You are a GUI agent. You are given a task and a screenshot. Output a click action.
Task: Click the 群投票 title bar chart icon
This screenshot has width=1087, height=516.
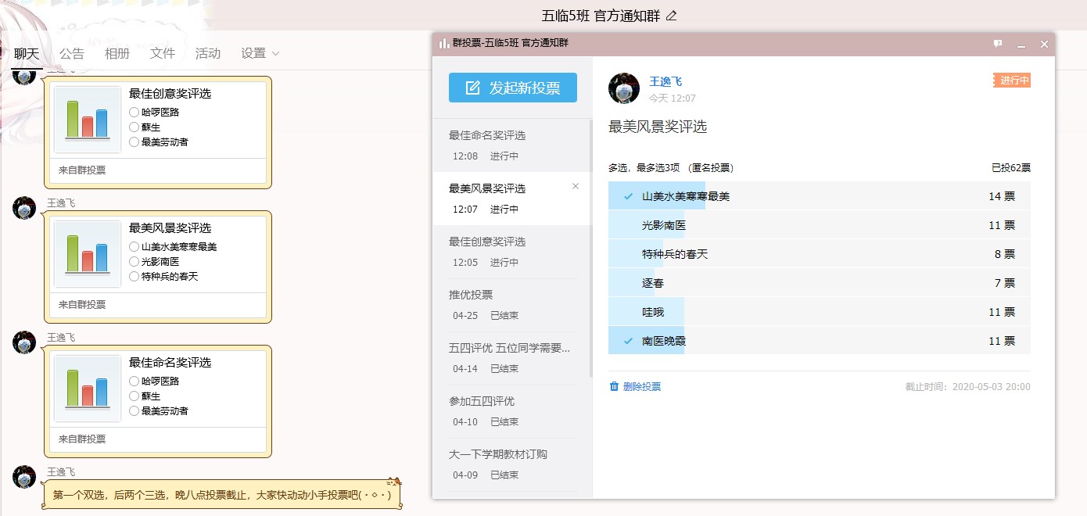click(x=443, y=44)
